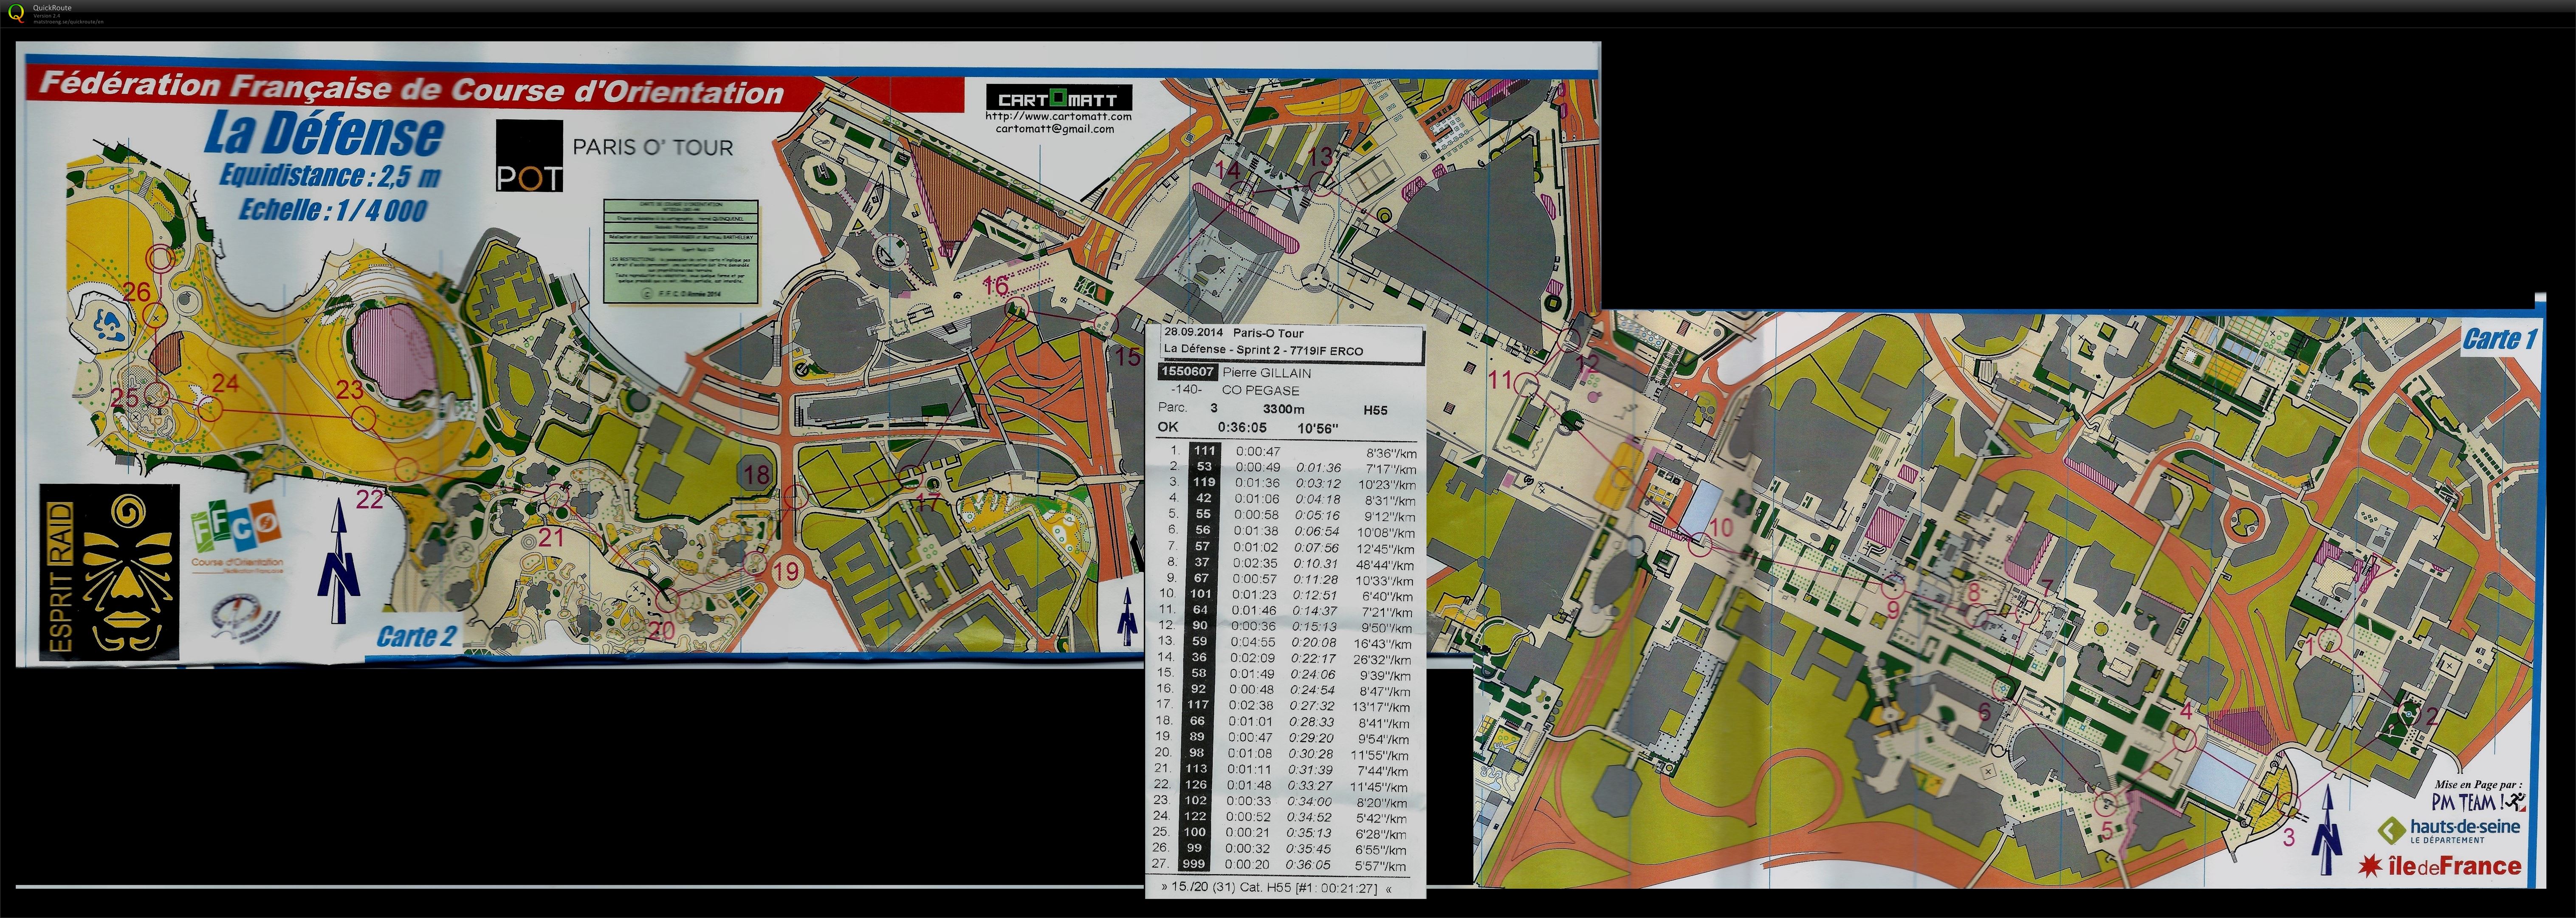Image resolution: width=2576 pixels, height=918 pixels.
Task: Click the hauts-de-seine logo
Action: click(x=2448, y=831)
